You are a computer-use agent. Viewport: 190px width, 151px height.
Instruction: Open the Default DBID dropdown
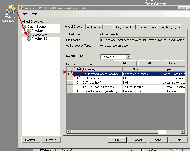coord(128,57)
